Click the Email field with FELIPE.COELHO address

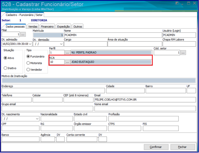pyautogui.click(x=145, y=100)
